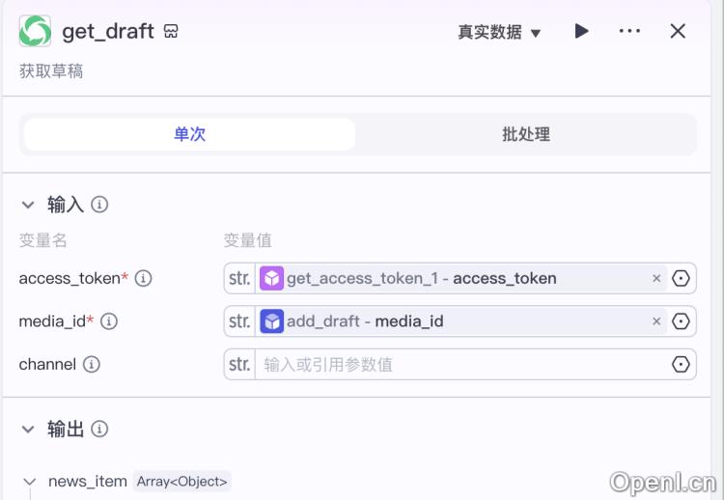Show info tooltip for media_id parameter
This screenshot has width=724, height=500.
pyautogui.click(x=109, y=321)
